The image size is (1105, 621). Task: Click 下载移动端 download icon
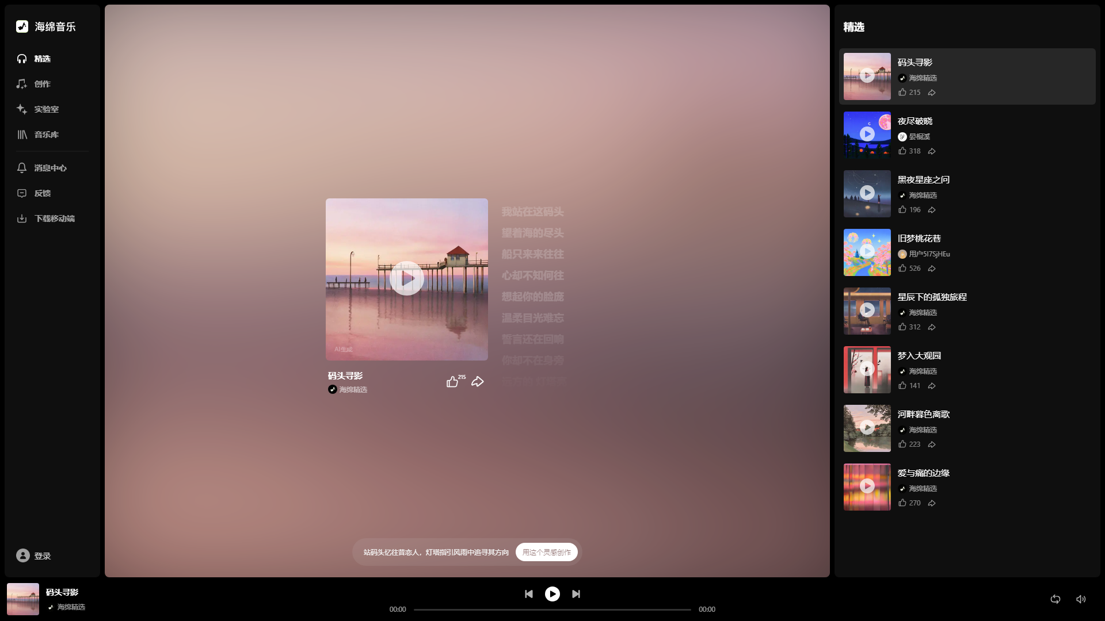[22, 218]
